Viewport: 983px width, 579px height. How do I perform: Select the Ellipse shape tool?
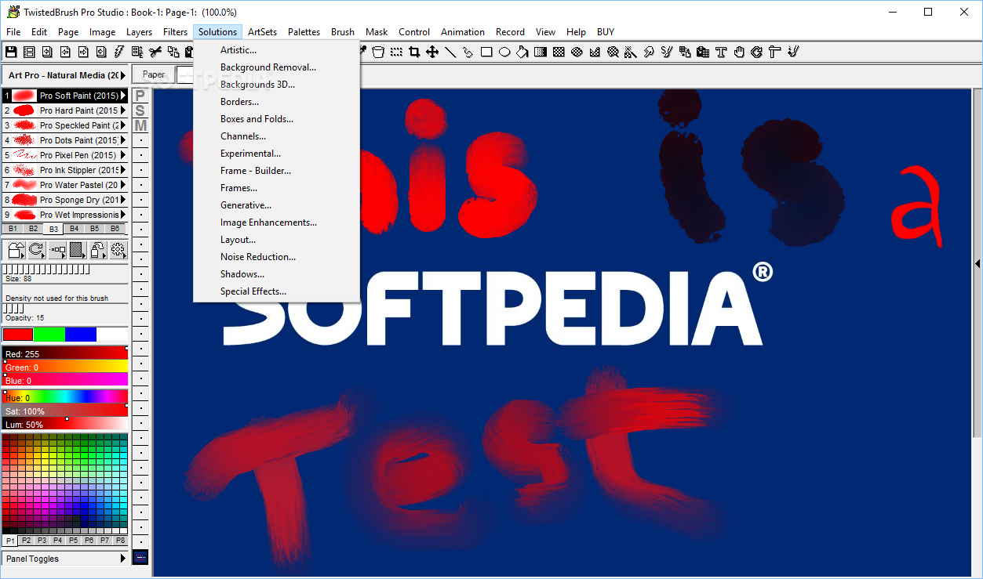coord(504,52)
